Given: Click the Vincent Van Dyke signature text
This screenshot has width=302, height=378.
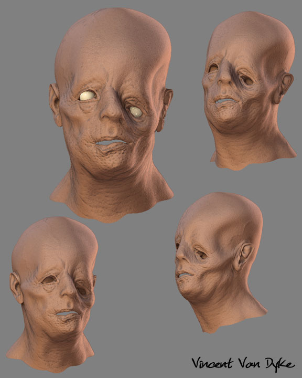Looking at the screenshot, I should [x=243, y=364].
